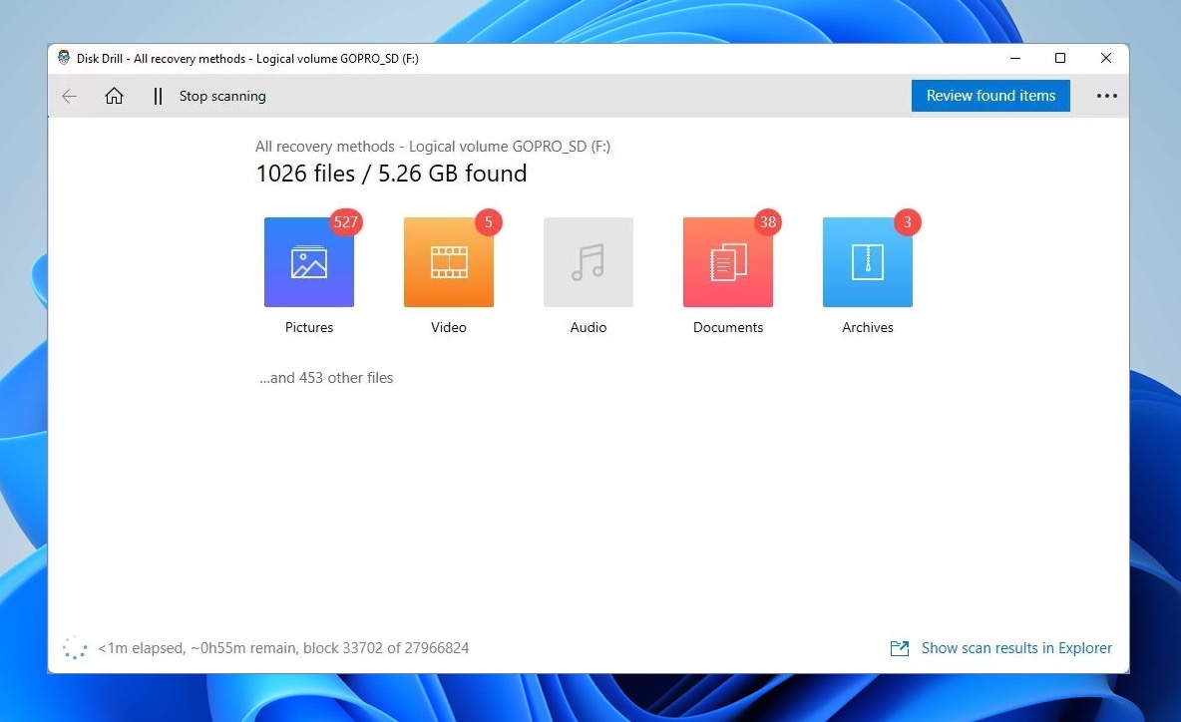
Task: Click the Explorer export icon
Action: tap(900, 648)
